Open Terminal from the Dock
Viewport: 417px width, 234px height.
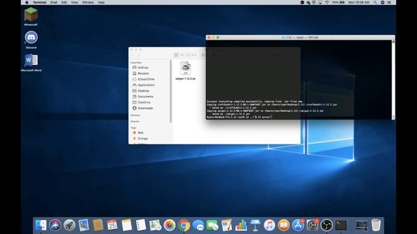coord(341,226)
